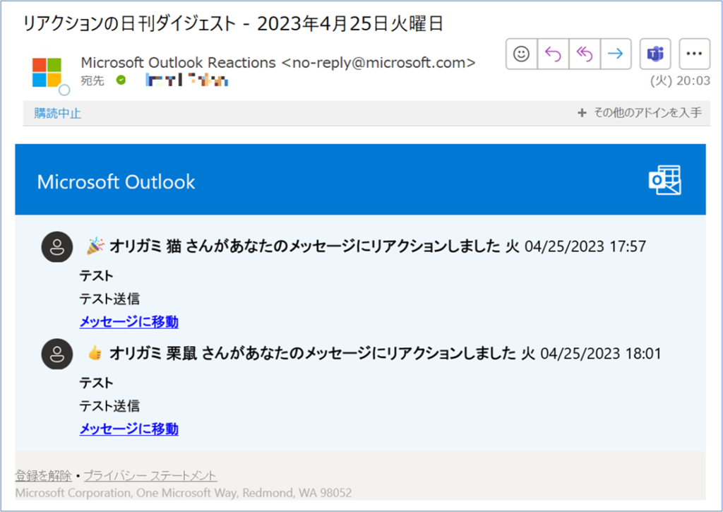Viewport: 723px width, 512px height.
Task: Click the green verified check beside 宛先
Action: pos(121,81)
